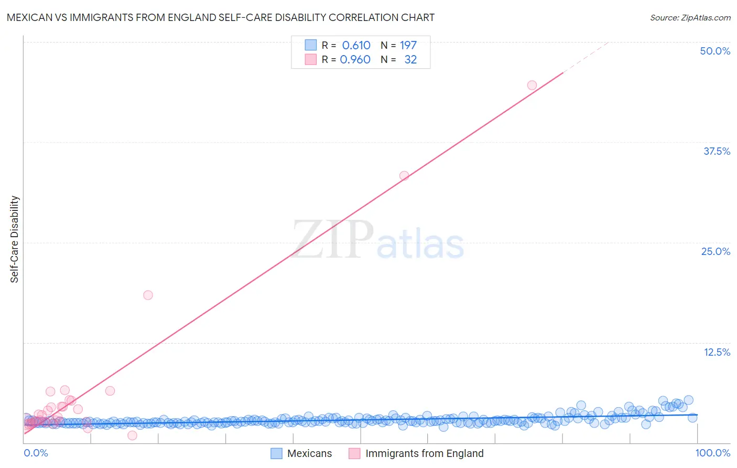The height and width of the screenshot is (468, 737).
Task: Toggle the Mexicans legend label
Action: click(309, 453)
